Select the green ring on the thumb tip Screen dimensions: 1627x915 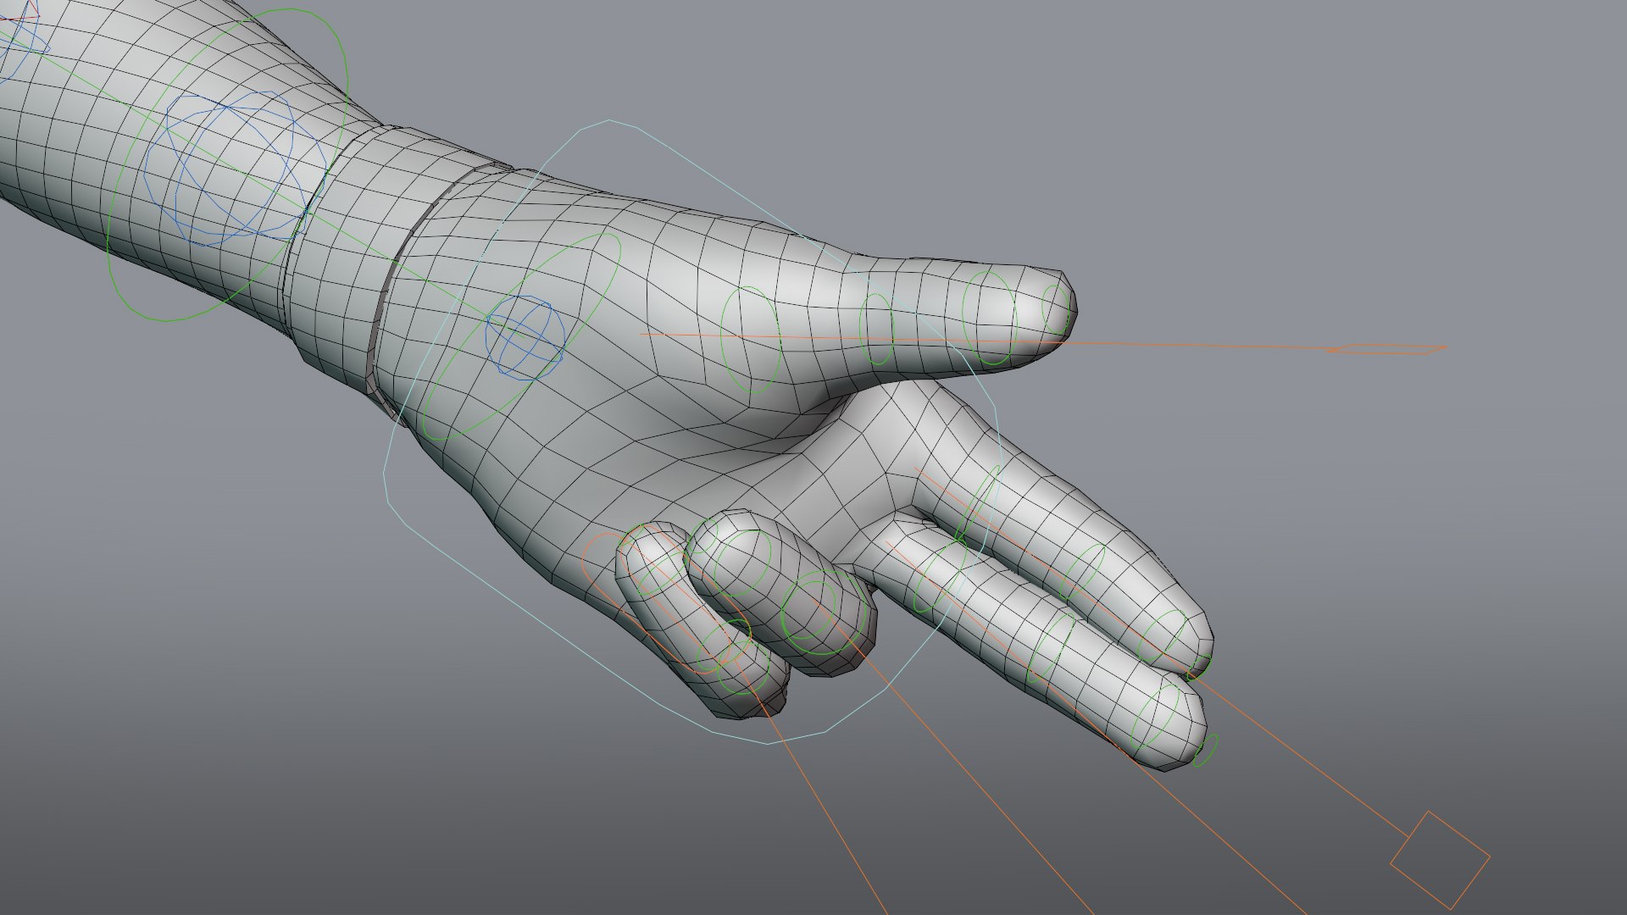pyautogui.click(x=1057, y=309)
